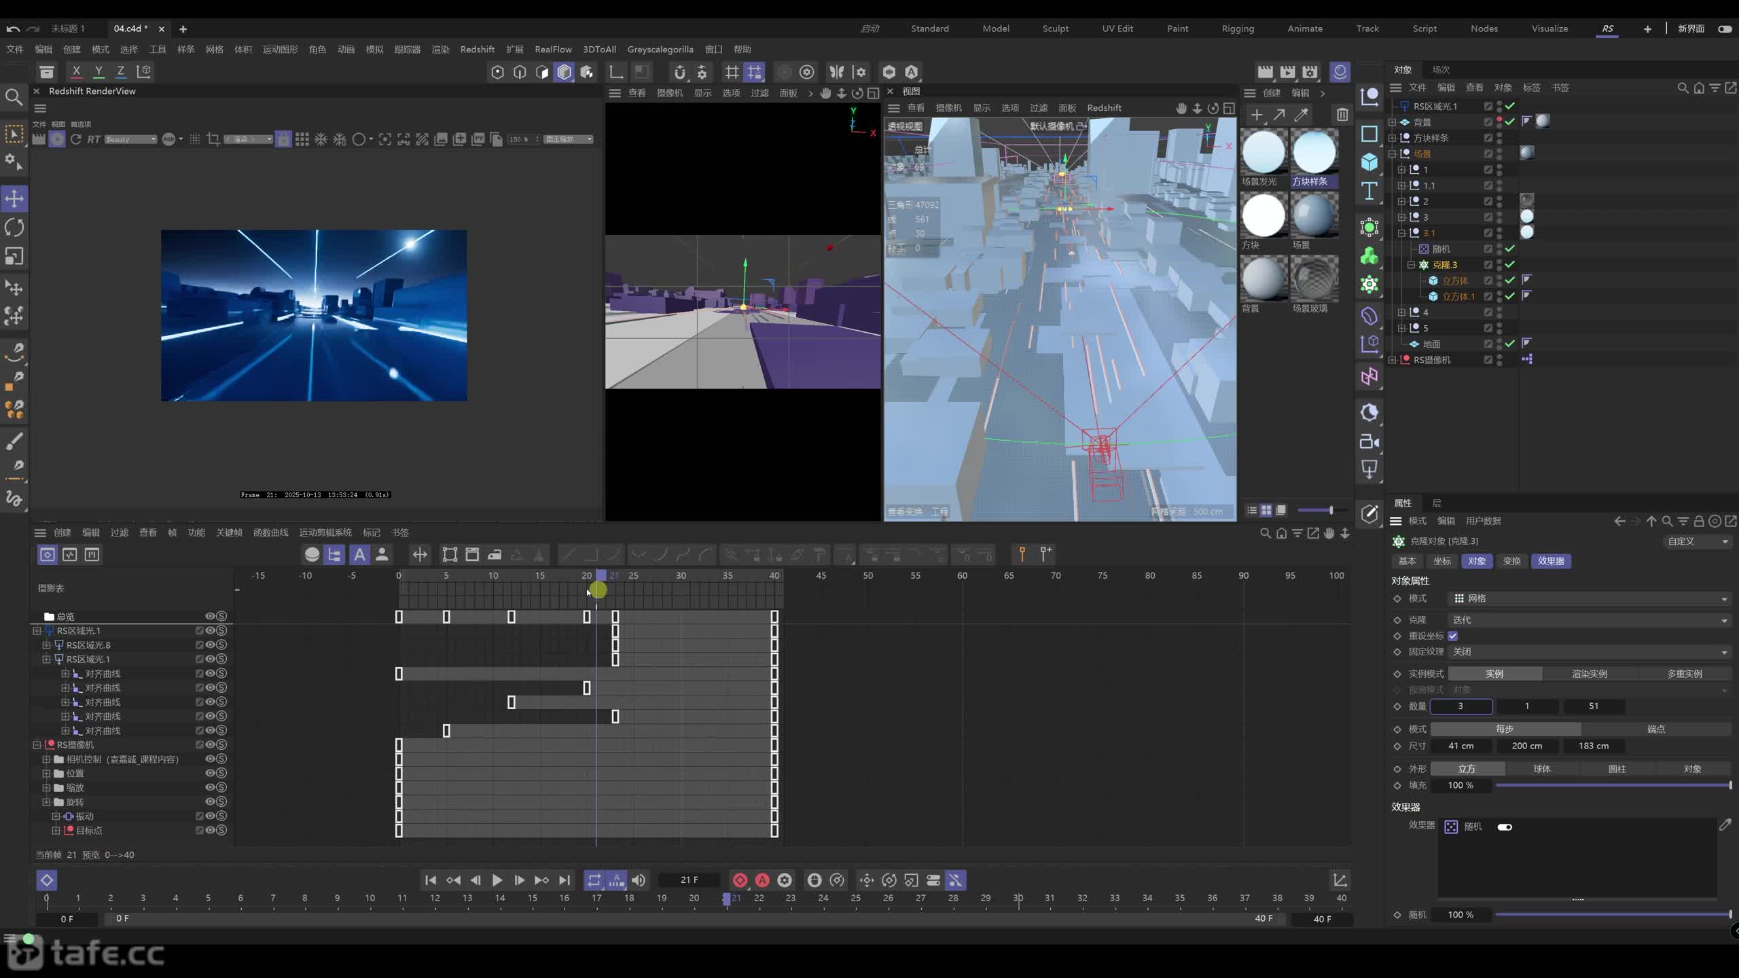Adjust the 填充 100% slider
The image size is (1739, 978).
coord(1613,785)
